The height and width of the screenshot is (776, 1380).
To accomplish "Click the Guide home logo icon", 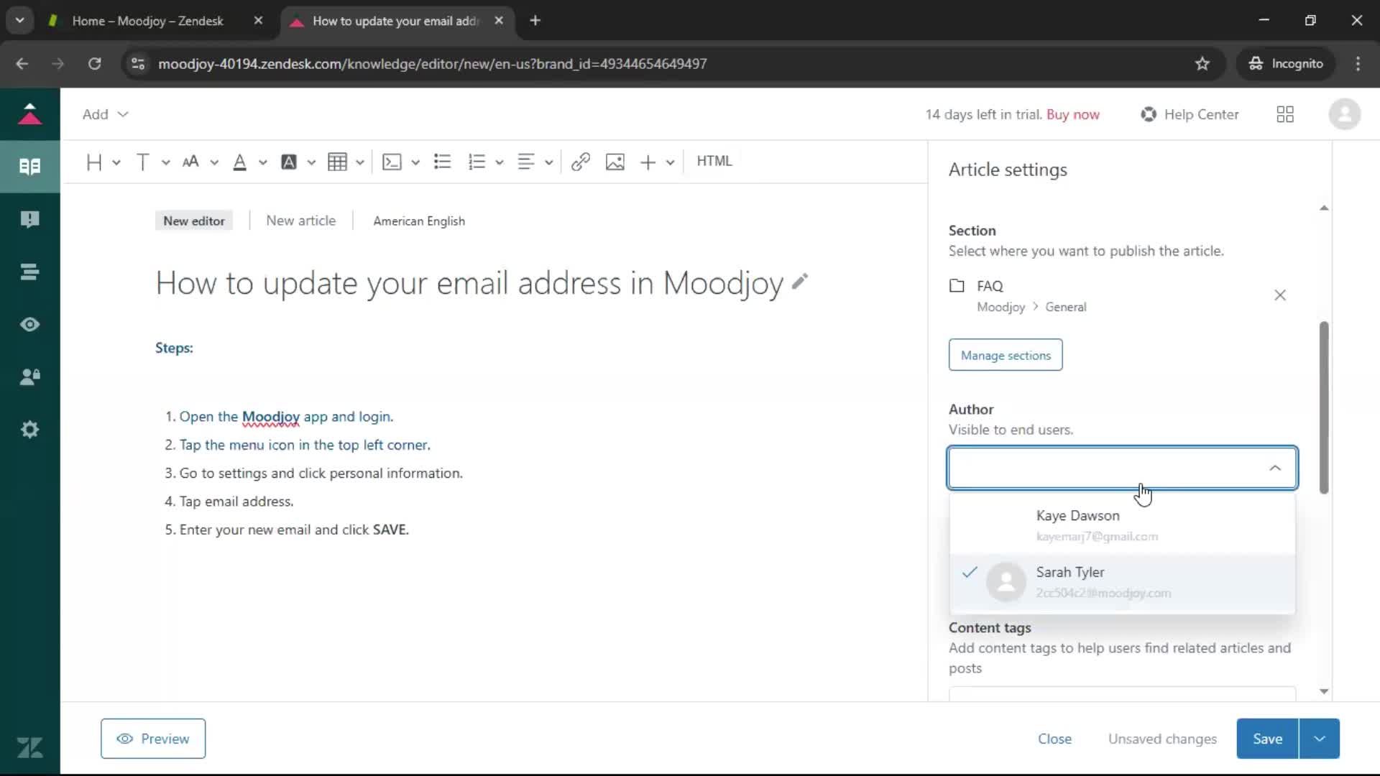I will coord(29,114).
